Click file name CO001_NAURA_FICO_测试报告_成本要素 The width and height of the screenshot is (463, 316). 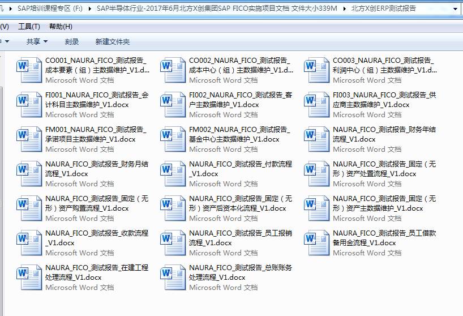tap(97, 65)
